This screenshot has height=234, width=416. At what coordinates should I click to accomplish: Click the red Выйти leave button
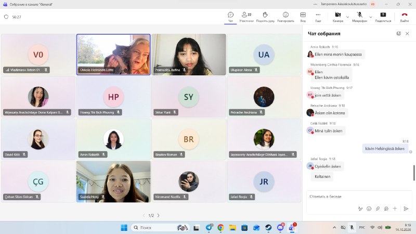(x=405, y=17)
